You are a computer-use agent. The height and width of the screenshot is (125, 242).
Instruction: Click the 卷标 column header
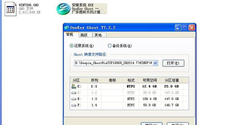(112, 80)
